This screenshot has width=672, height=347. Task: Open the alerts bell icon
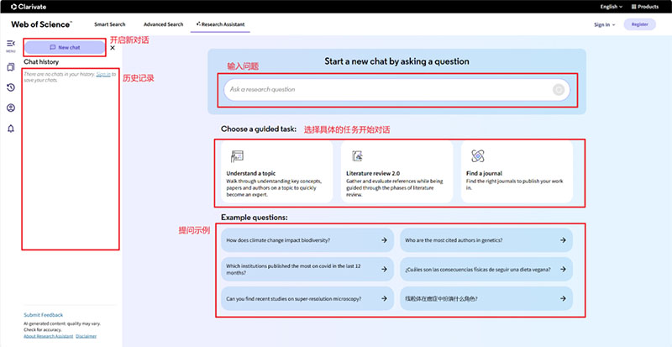click(11, 129)
